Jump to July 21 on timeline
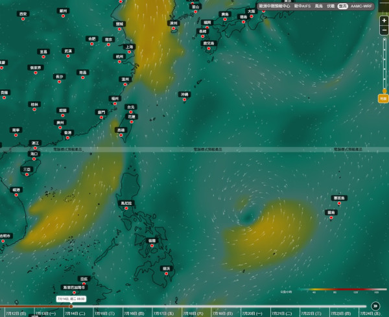Screen dimensions: 389x317 pos(281,314)
